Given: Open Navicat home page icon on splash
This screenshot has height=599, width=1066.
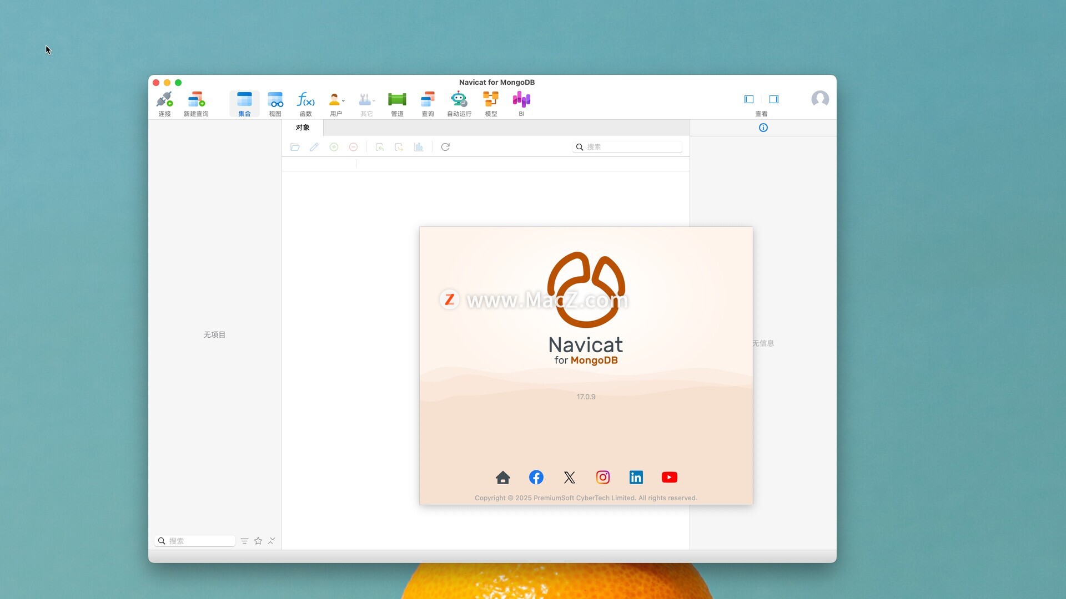Looking at the screenshot, I should click(x=503, y=478).
